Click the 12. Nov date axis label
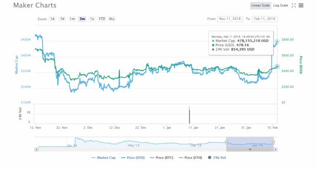The image size is (317, 169). tap(35, 128)
